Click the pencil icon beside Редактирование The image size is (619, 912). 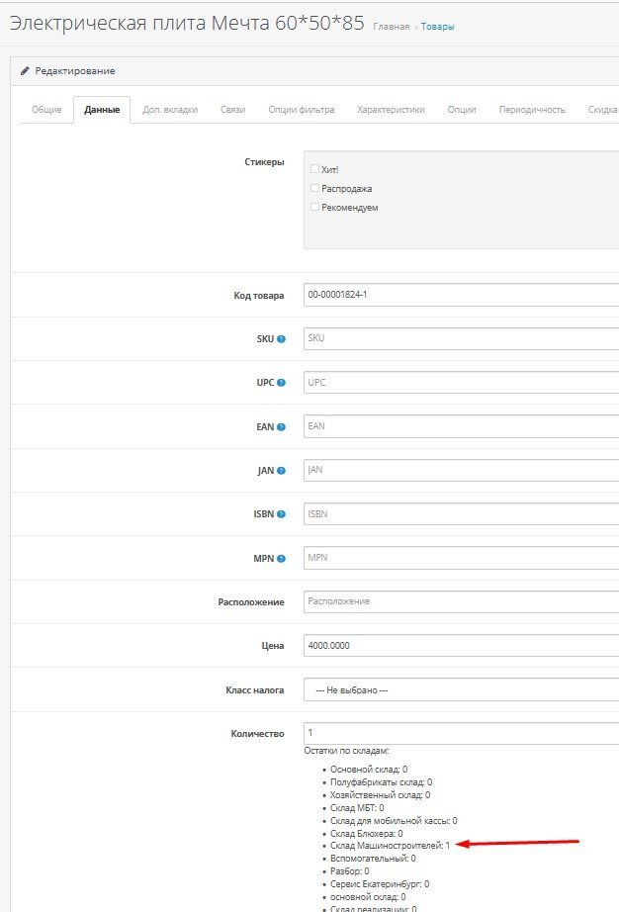pyautogui.click(x=25, y=71)
